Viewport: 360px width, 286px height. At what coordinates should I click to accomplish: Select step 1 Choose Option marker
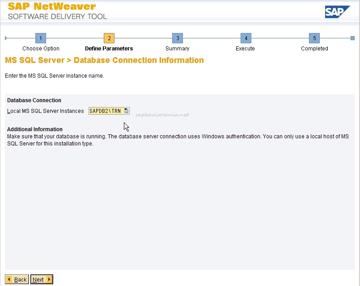(x=41, y=38)
